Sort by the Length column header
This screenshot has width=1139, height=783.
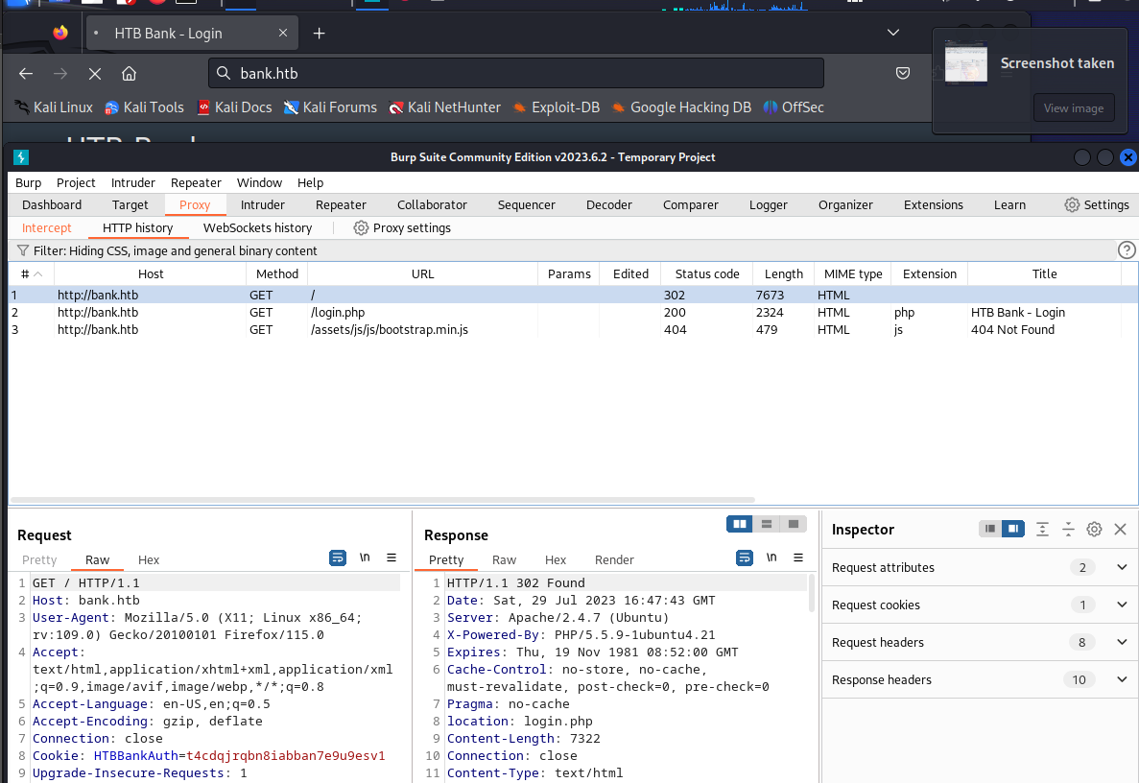pyautogui.click(x=783, y=273)
